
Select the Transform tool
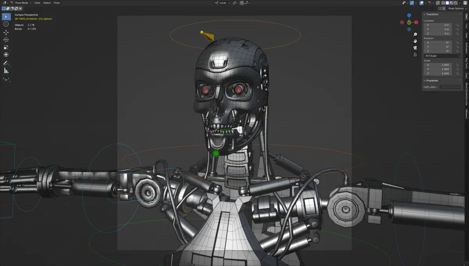point(6,55)
